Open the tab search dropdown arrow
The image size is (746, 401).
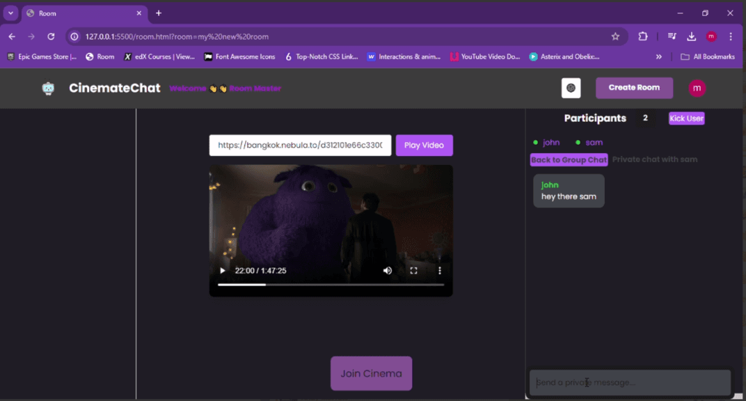[x=10, y=13]
